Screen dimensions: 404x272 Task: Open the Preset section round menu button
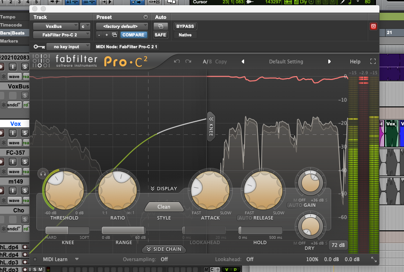(x=146, y=17)
